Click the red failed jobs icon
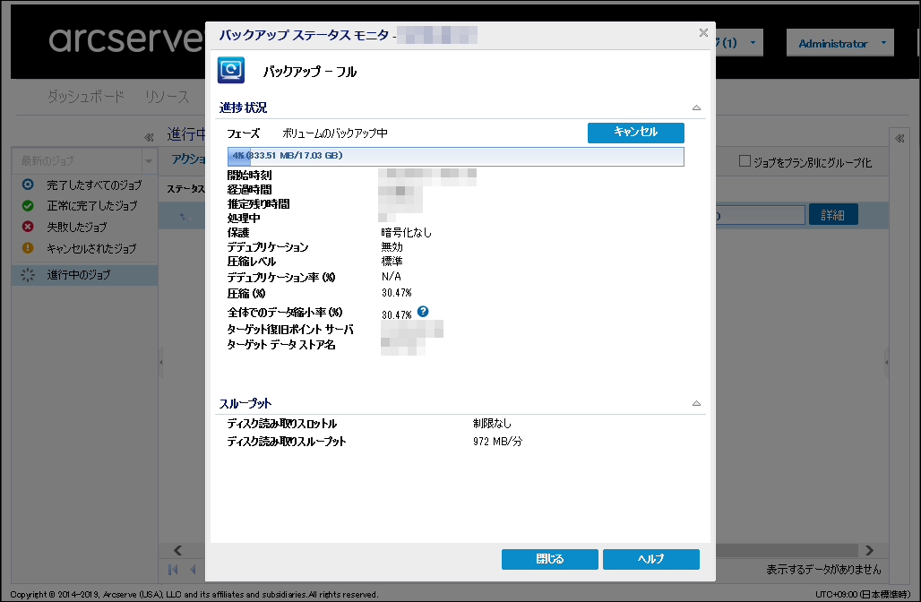Image resolution: width=921 pixels, height=602 pixels. pos(28,227)
